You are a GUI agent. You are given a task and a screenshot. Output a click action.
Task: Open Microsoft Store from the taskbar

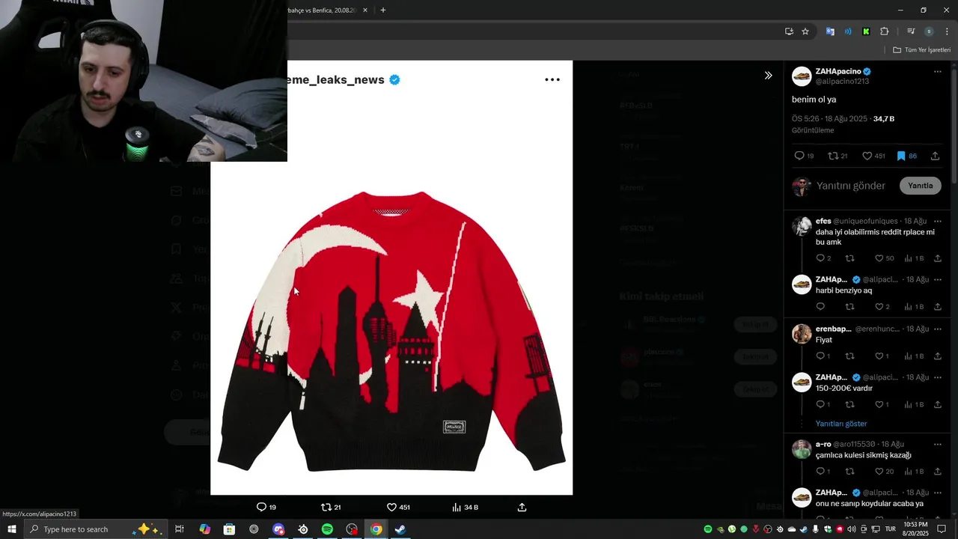click(x=229, y=529)
